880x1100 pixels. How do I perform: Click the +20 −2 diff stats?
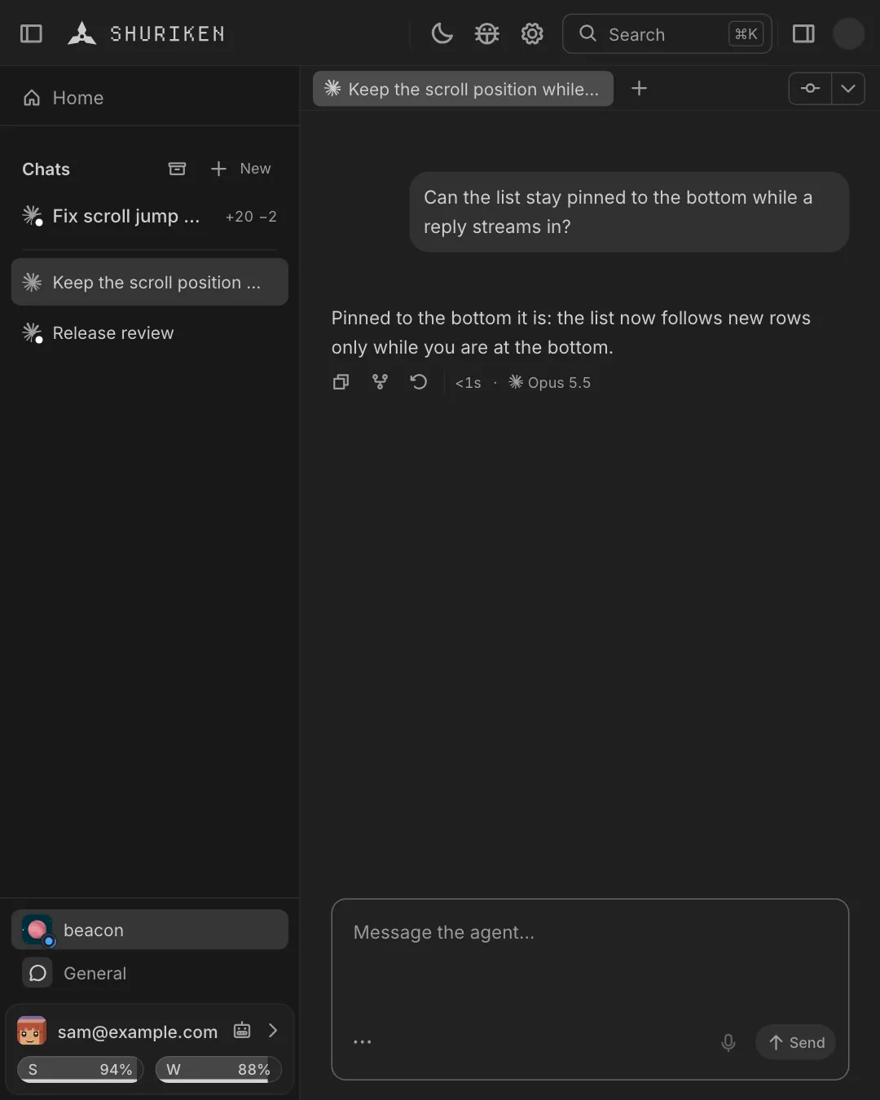(x=251, y=217)
